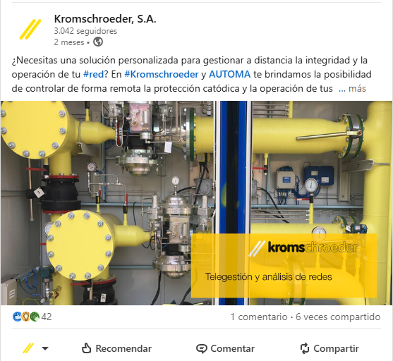393x361 pixels.
Task: Click the lightbulb insightful reaction icon
Action: coord(25,317)
